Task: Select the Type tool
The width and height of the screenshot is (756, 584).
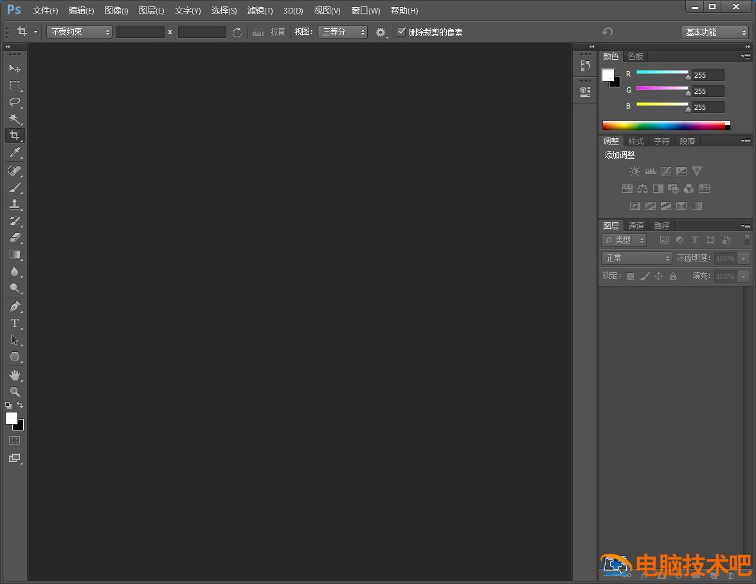Action: click(x=14, y=323)
